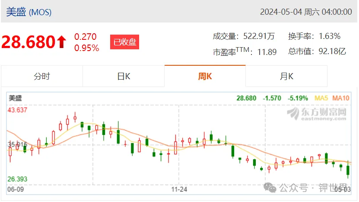Image resolution: width=359 pixels, height=202 pixels.
Task: Click the 05-03 date axis marker
Action: pyautogui.click(x=343, y=189)
